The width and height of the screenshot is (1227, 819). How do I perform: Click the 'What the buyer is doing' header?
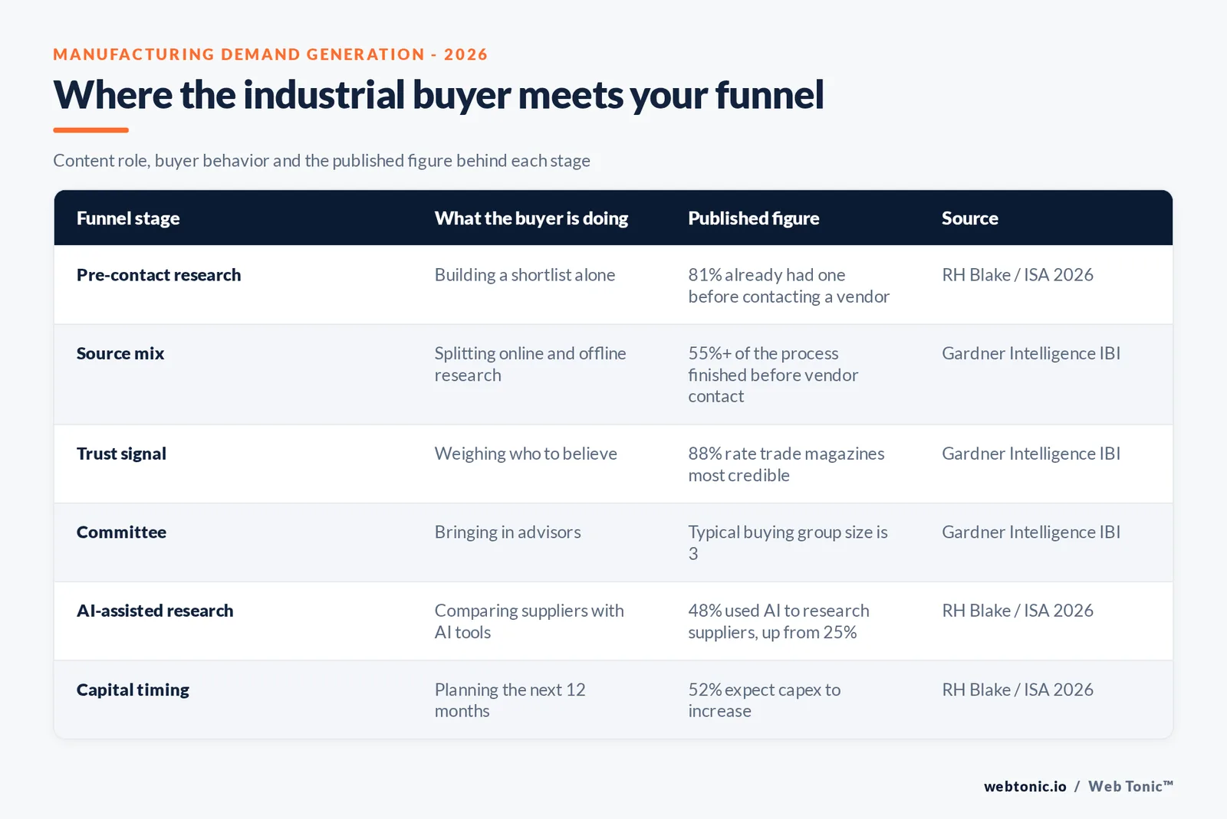pyautogui.click(x=531, y=218)
